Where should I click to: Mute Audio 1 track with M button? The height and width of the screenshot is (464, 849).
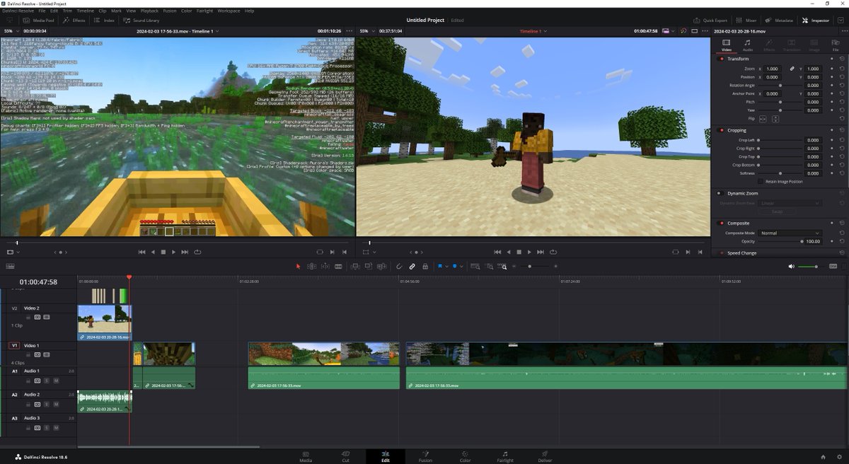click(x=56, y=381)
